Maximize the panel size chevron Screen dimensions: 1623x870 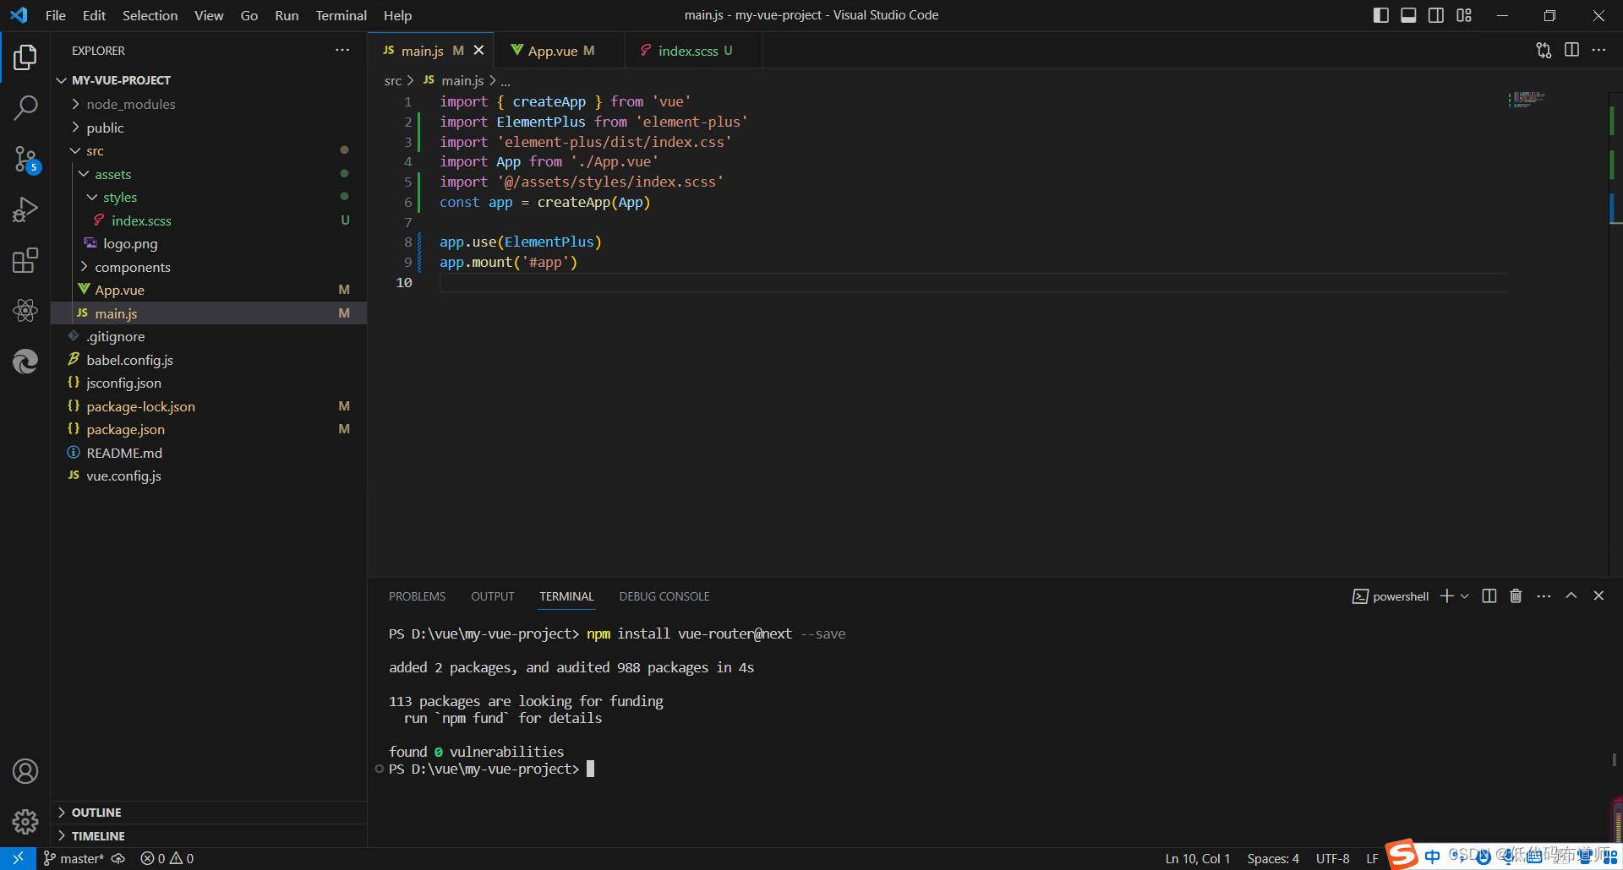[1571, 595]
